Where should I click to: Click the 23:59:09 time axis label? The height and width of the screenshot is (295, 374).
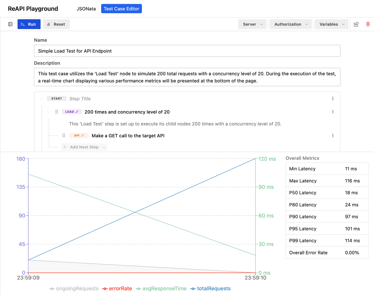tap(28, 278)
